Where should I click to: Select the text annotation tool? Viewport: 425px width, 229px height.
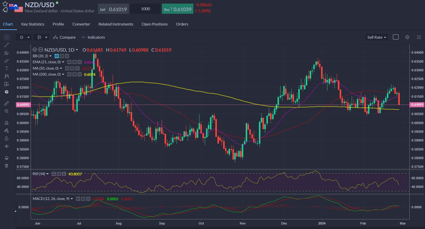point(7,68)
